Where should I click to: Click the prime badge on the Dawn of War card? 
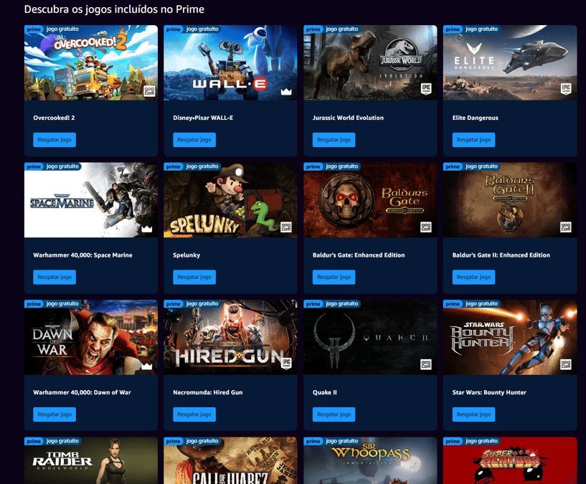34,304
